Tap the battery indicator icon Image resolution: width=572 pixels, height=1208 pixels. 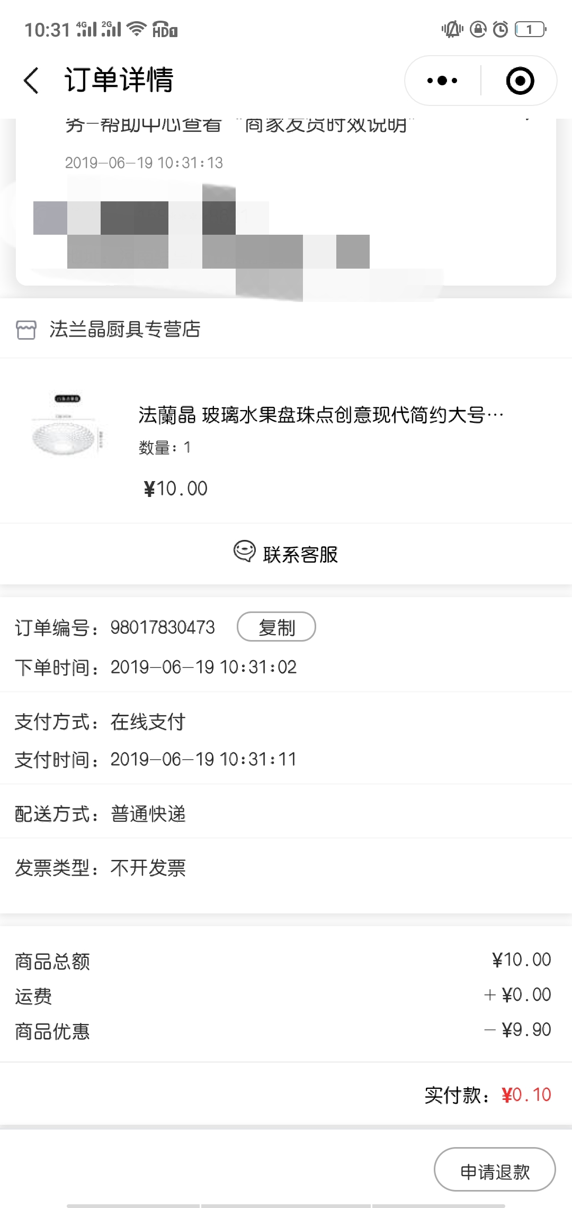531,29
